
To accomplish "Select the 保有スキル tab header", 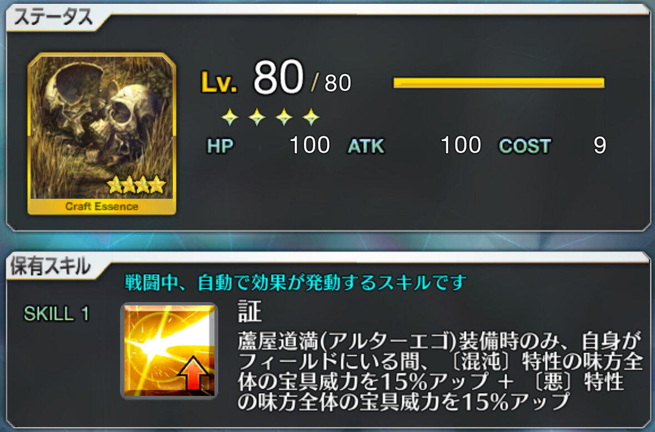I will point(51,266).
